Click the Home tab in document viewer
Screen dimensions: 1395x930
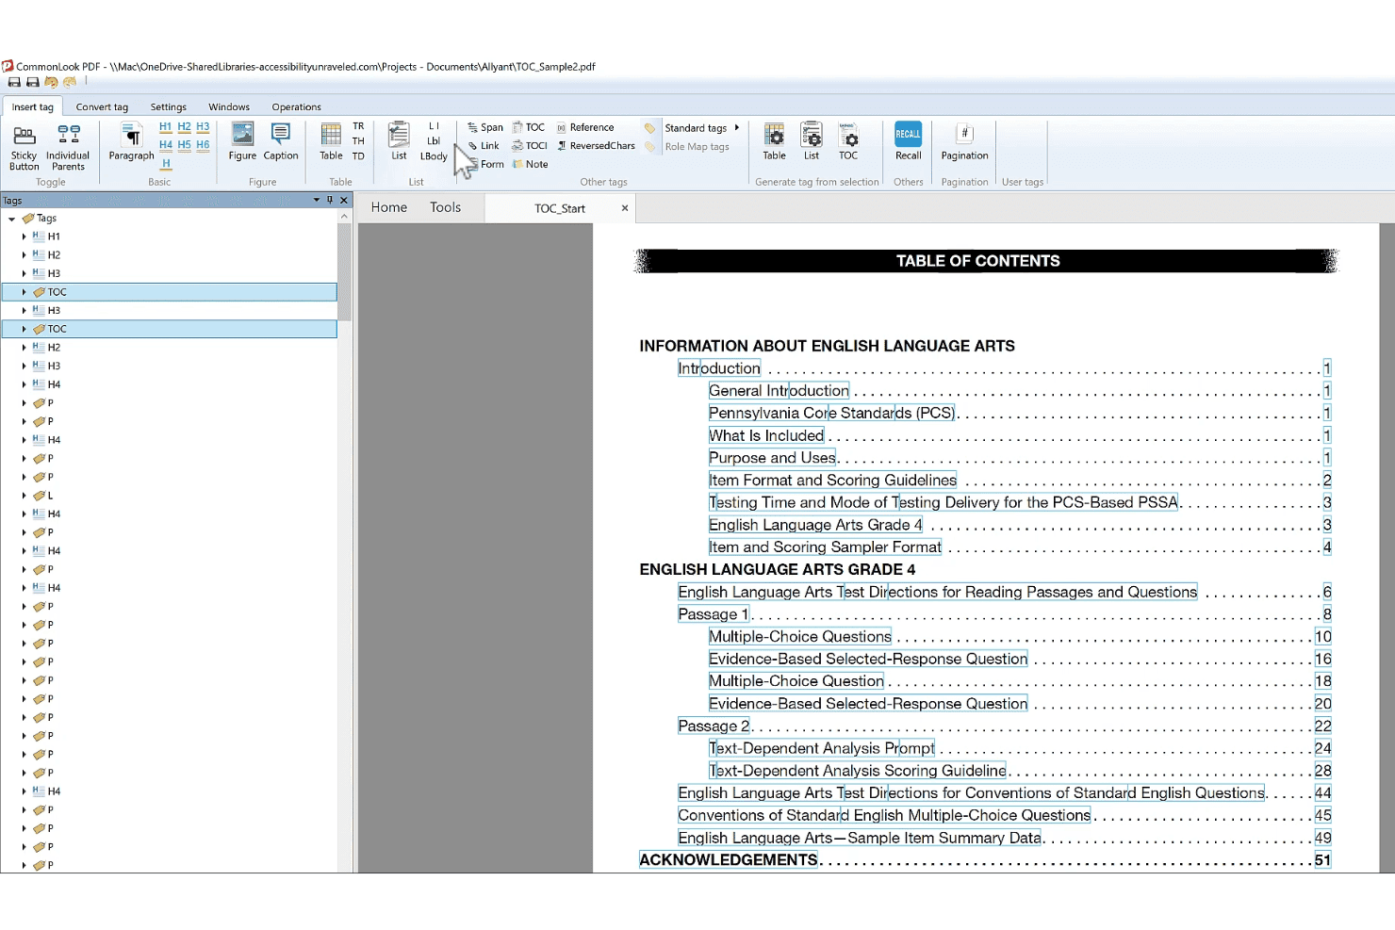coord(389,207)
